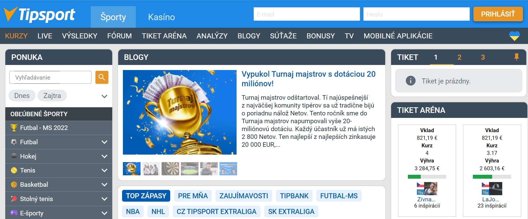
Task: Click the Ukraine heart icon
Action: [514, 36]
